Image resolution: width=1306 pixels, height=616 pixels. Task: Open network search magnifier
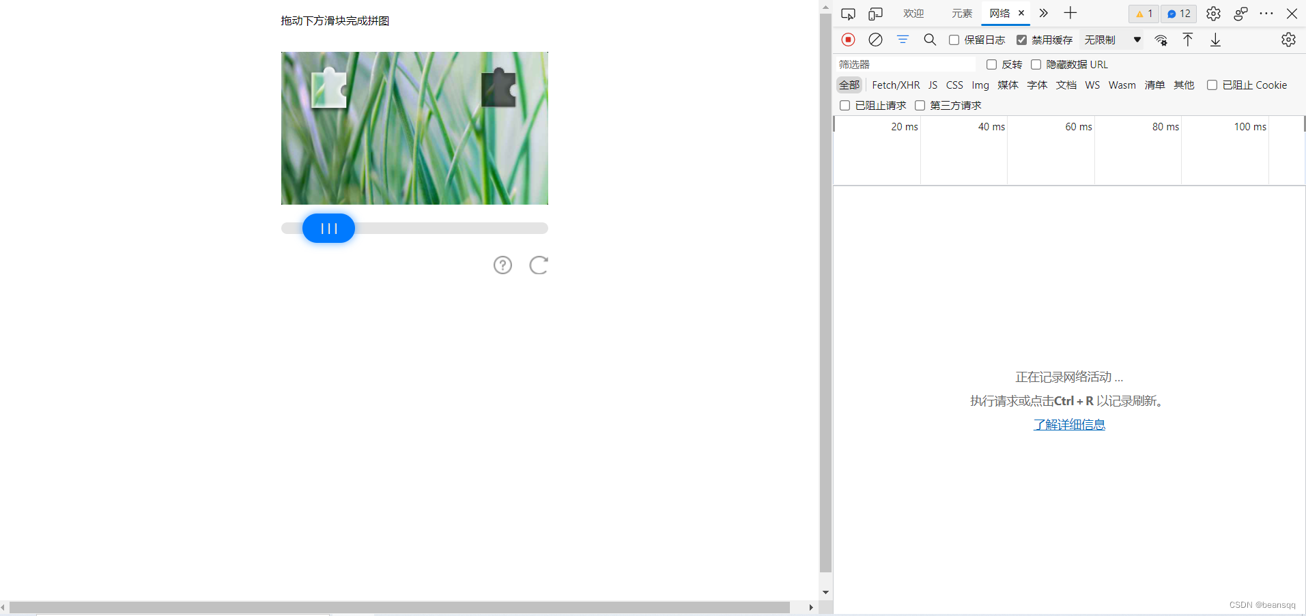click(x=930, y=40)
